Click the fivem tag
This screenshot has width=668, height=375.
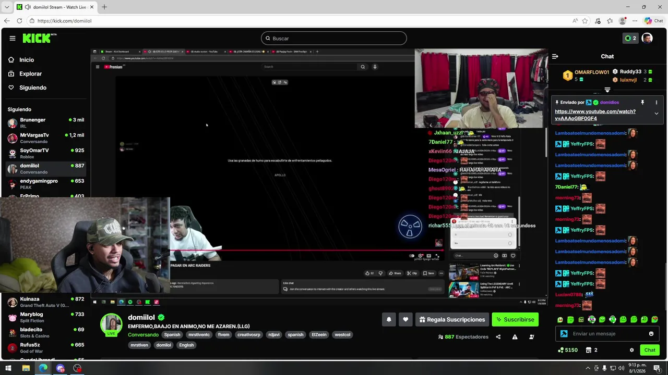pos(223,335)
